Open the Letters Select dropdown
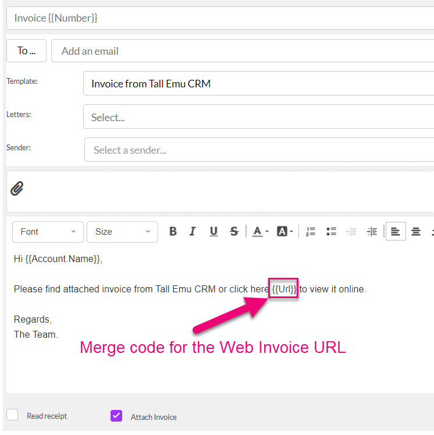This screenshot has height=435, width=434. coord(258,116)
